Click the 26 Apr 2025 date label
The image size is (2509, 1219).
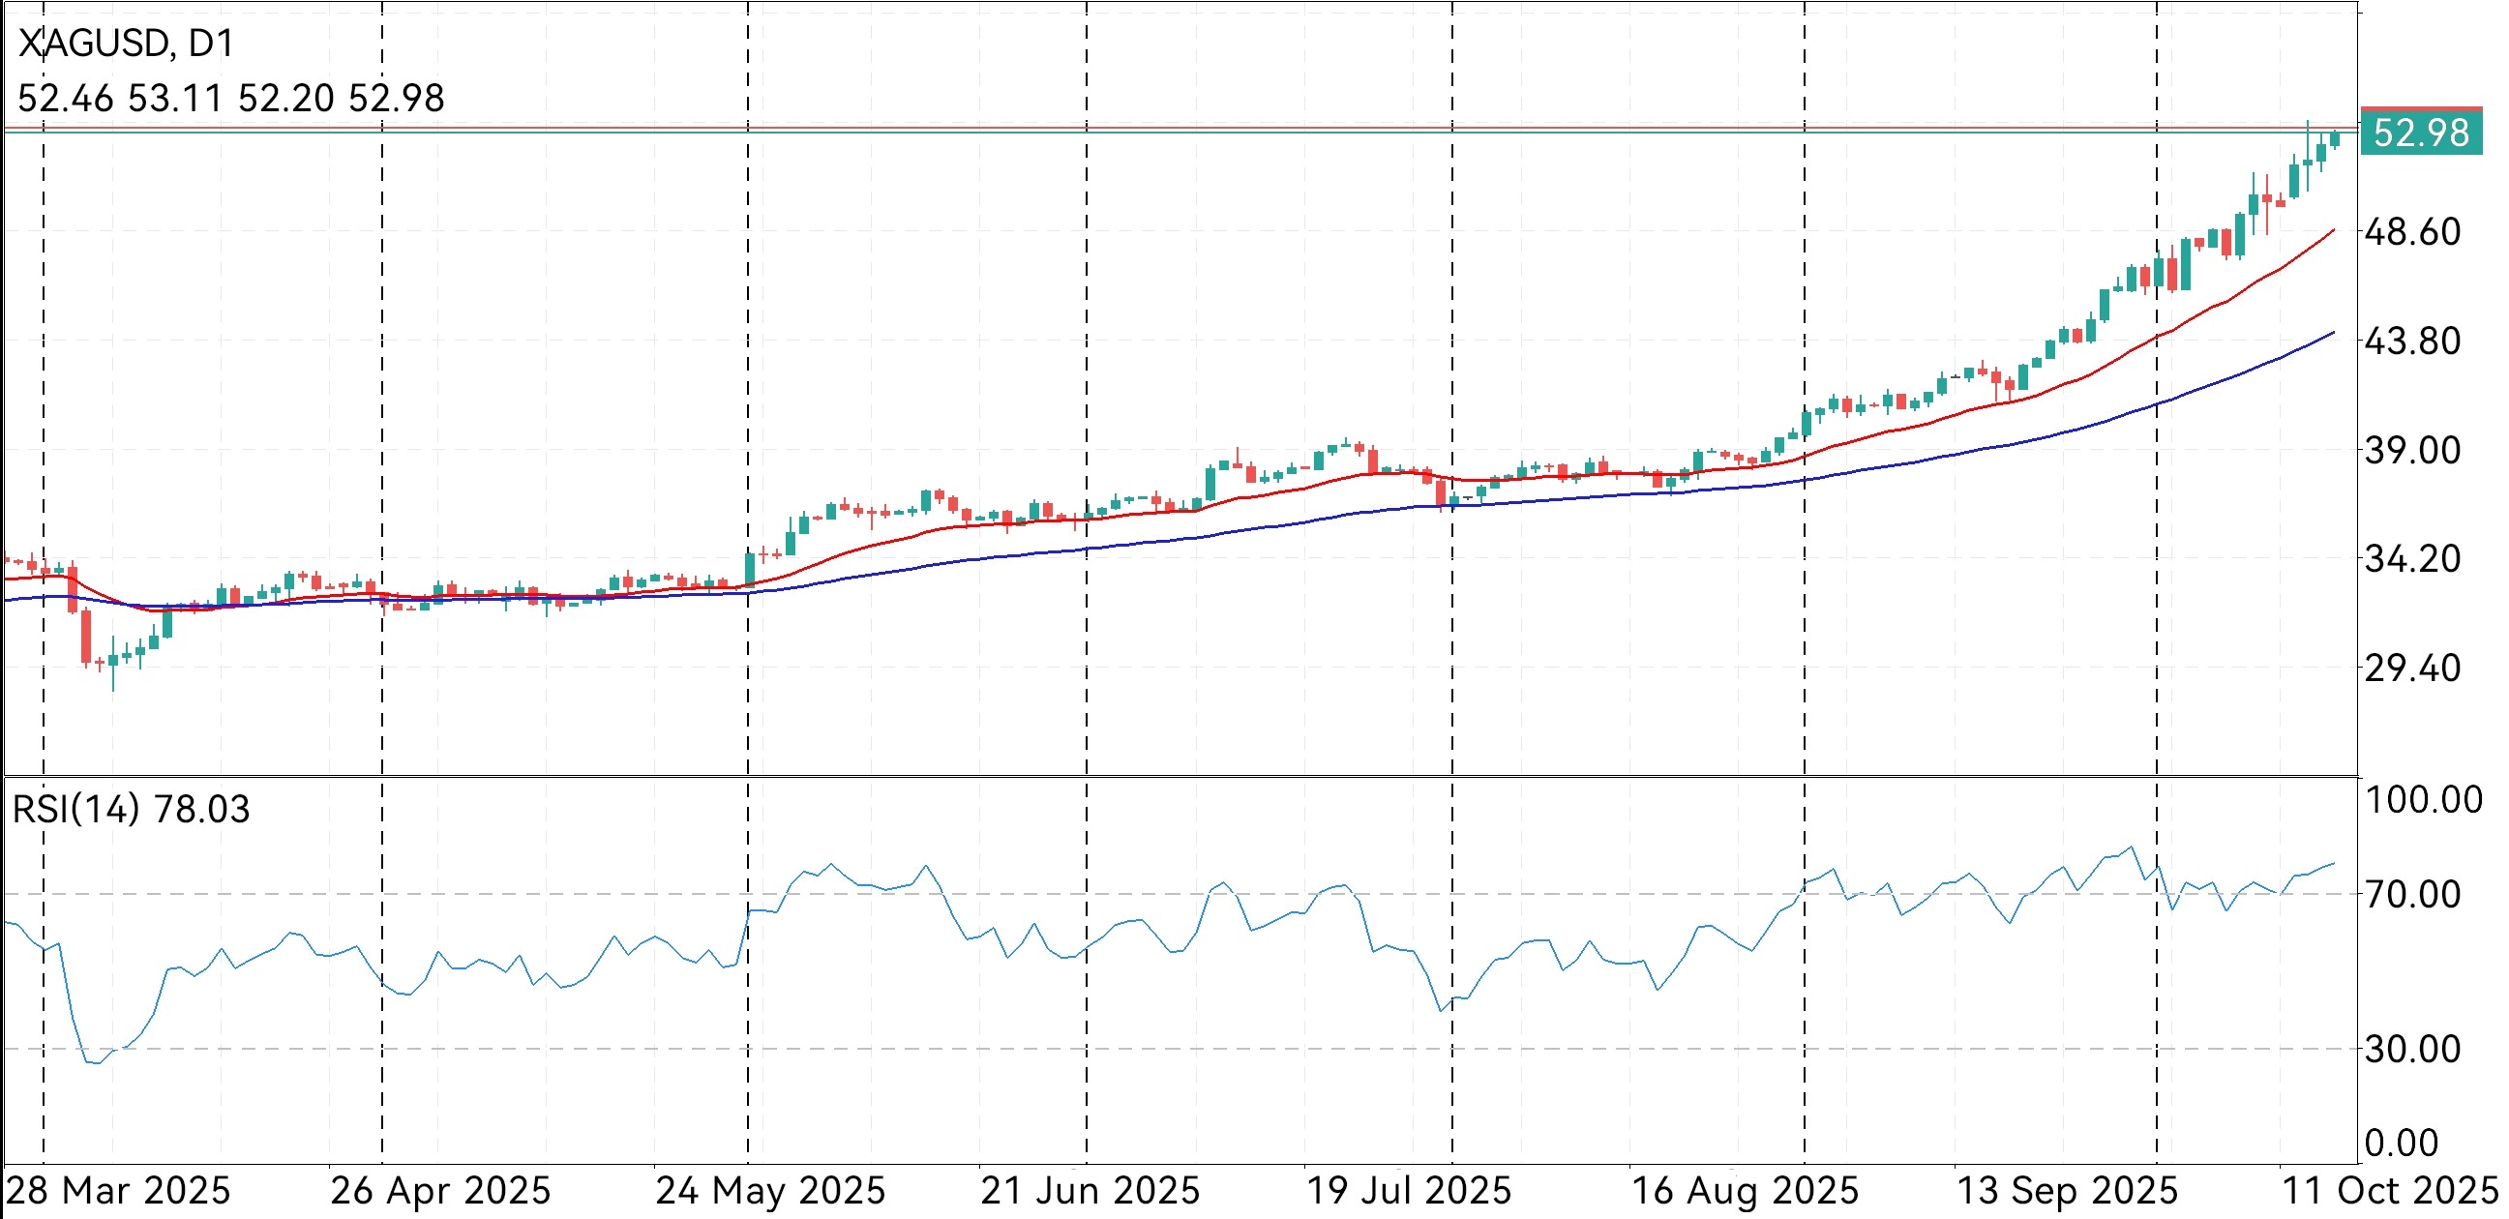(440, 1191)
